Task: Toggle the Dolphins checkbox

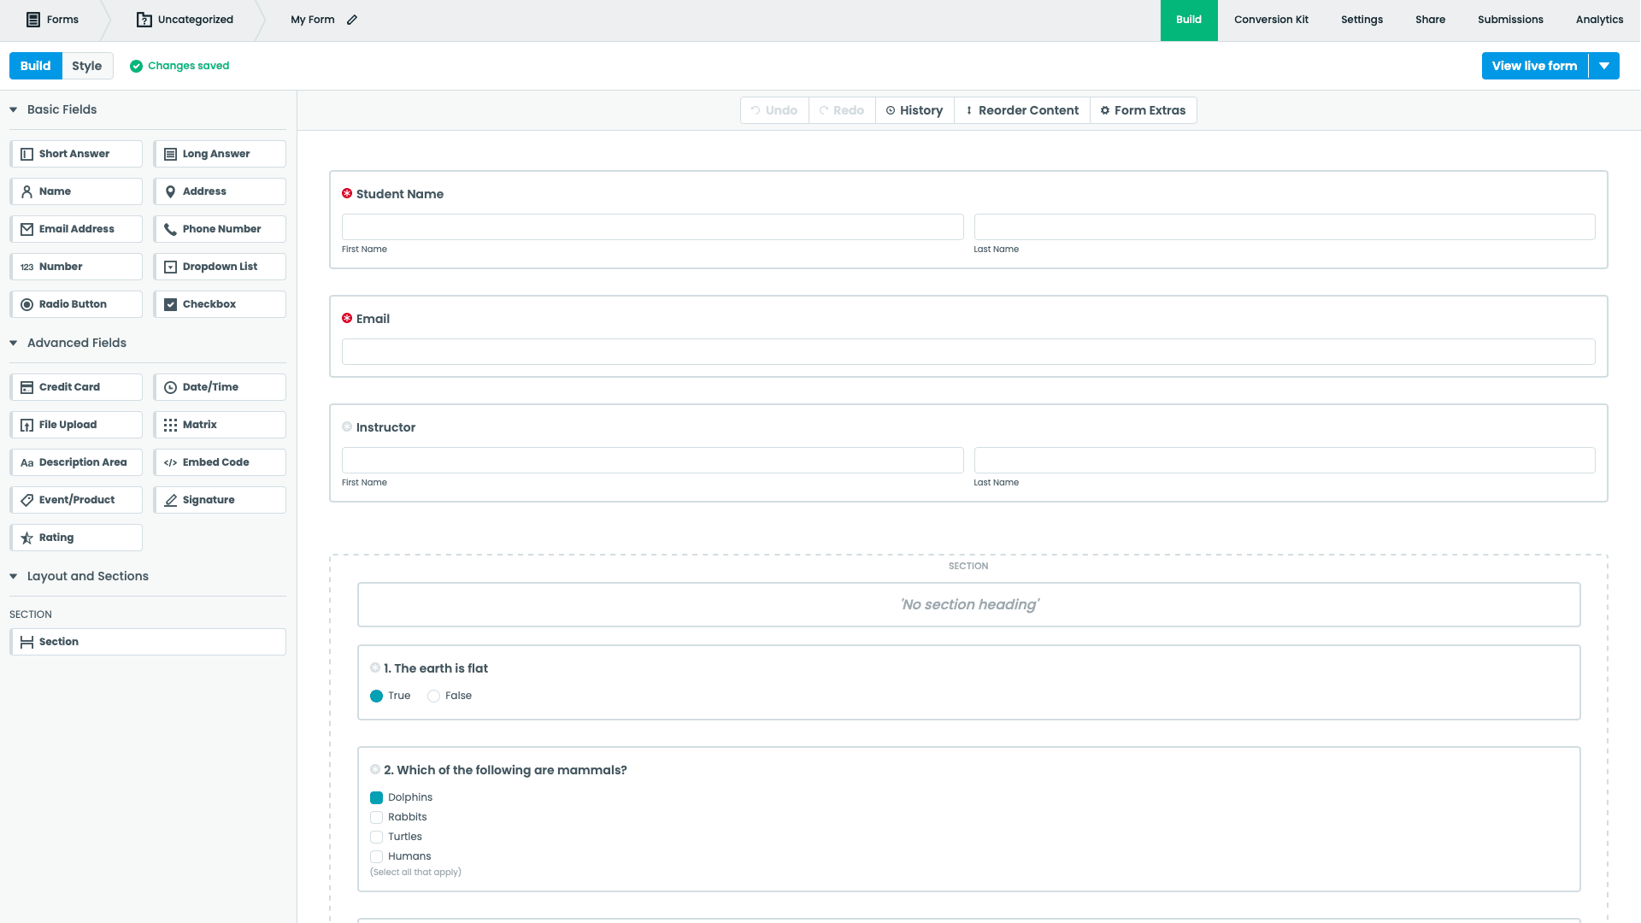Action: [376, 797]
